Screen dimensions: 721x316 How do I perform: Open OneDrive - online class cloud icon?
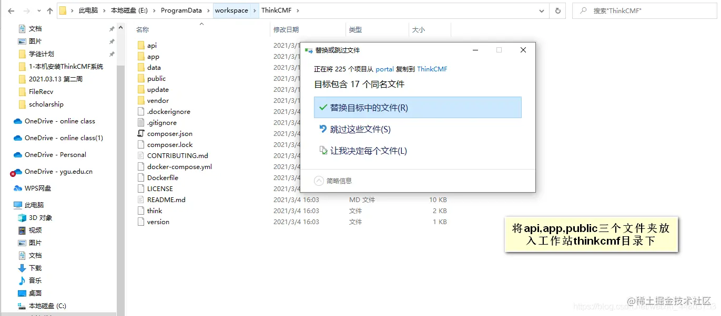pos(18,121)
